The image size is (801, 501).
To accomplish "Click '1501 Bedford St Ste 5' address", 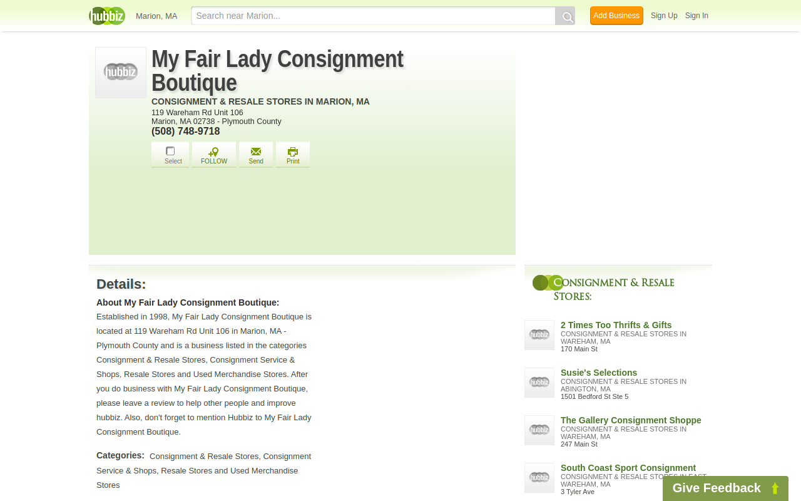I will pos(594,396).
